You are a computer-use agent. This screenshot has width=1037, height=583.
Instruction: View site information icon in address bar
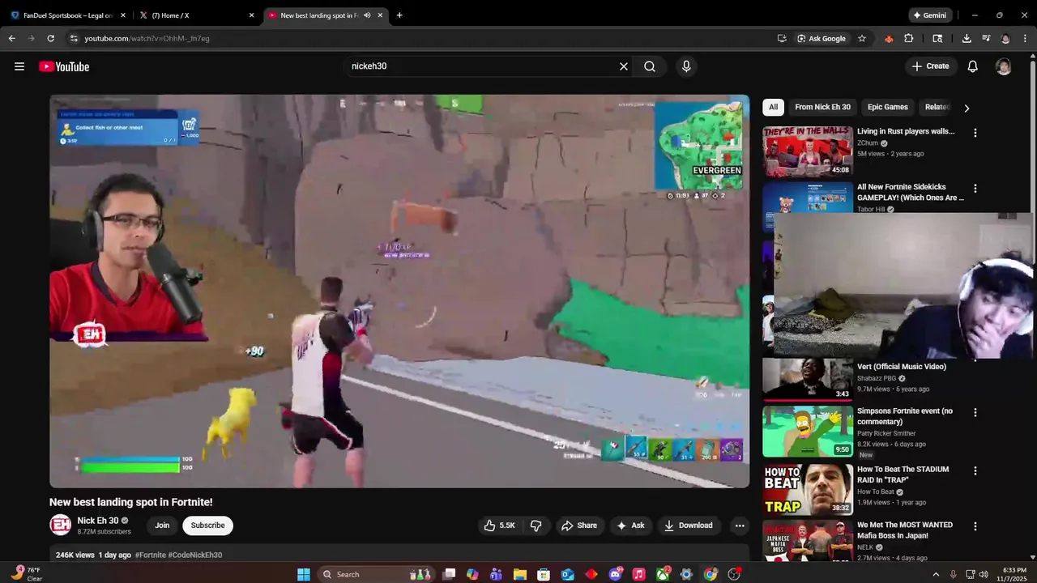(x=74, y=38)
